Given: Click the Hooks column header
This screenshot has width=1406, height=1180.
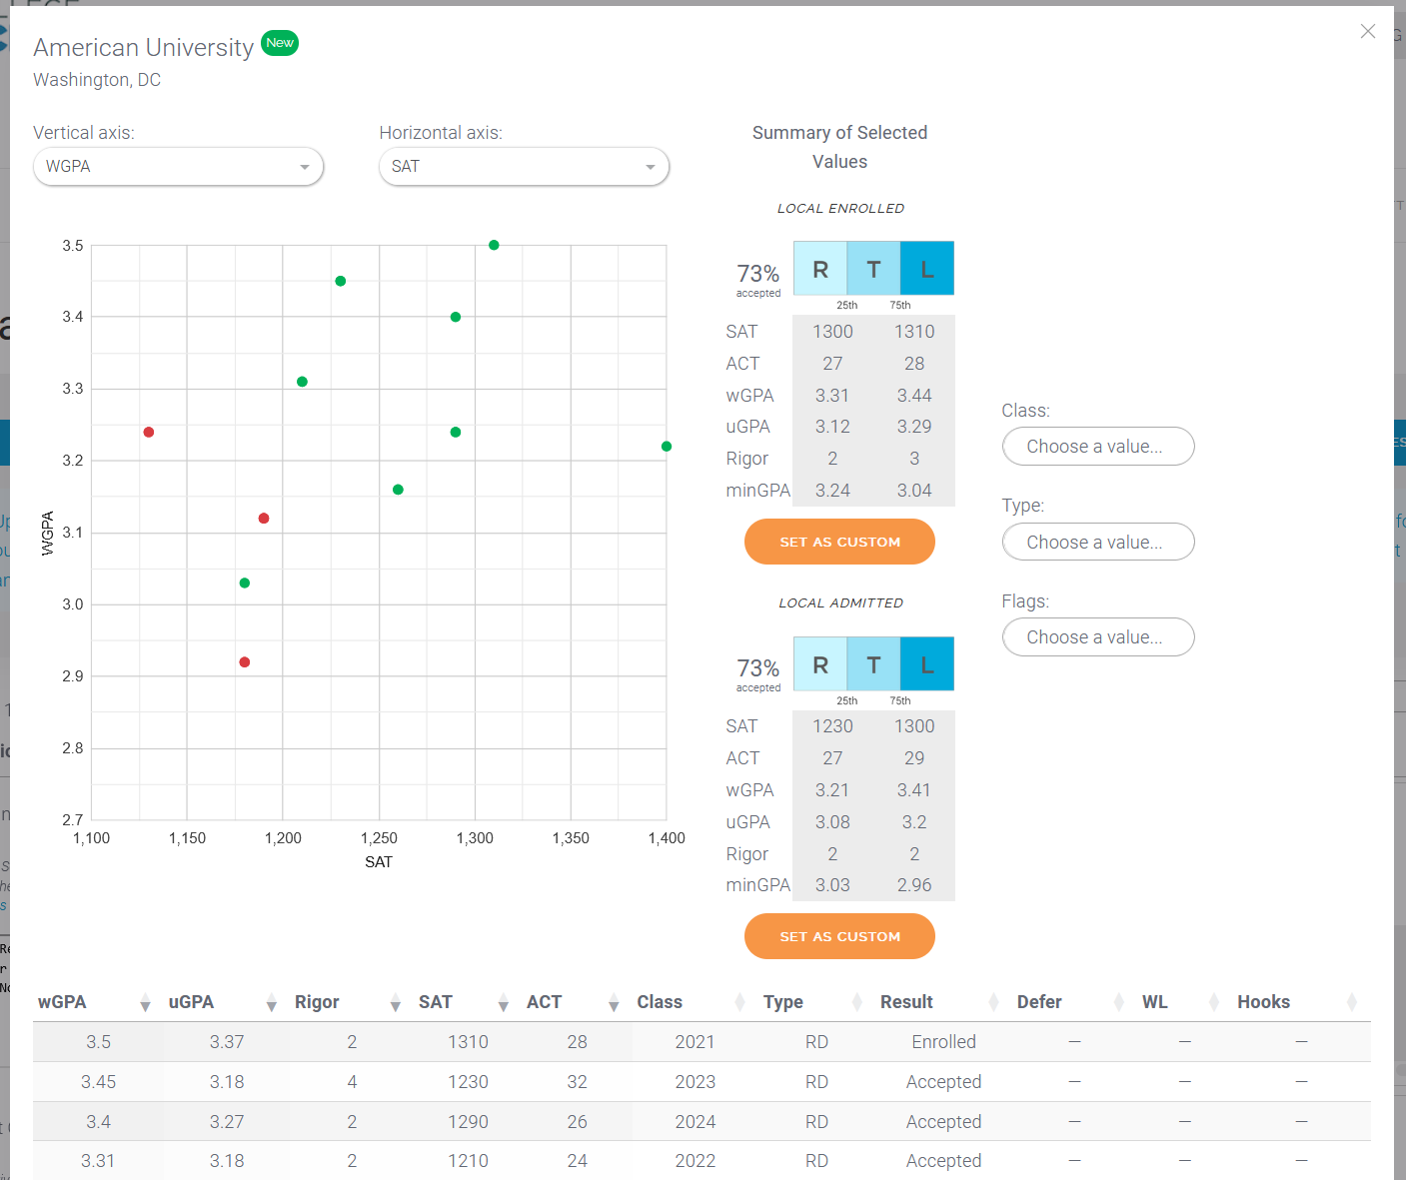Looking at the screenshot, I should coord(1263,1002).
